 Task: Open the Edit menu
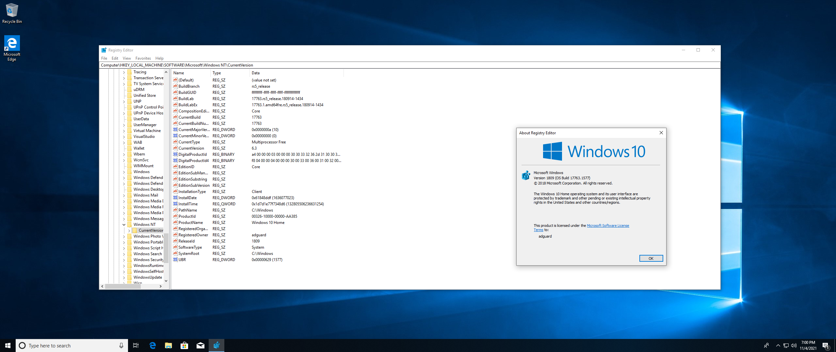click(115, 58)
